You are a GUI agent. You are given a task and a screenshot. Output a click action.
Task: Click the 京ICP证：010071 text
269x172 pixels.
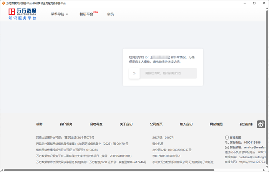163,137
